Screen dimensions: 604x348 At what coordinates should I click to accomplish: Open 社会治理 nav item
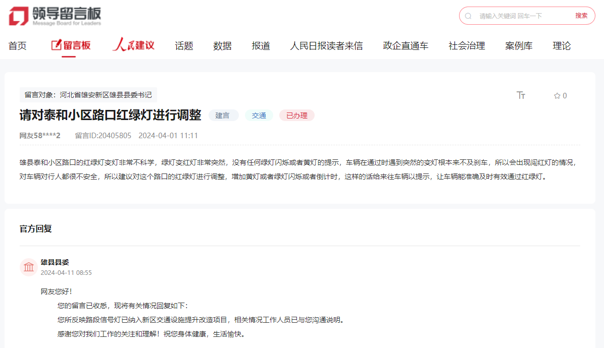[467, 46]
